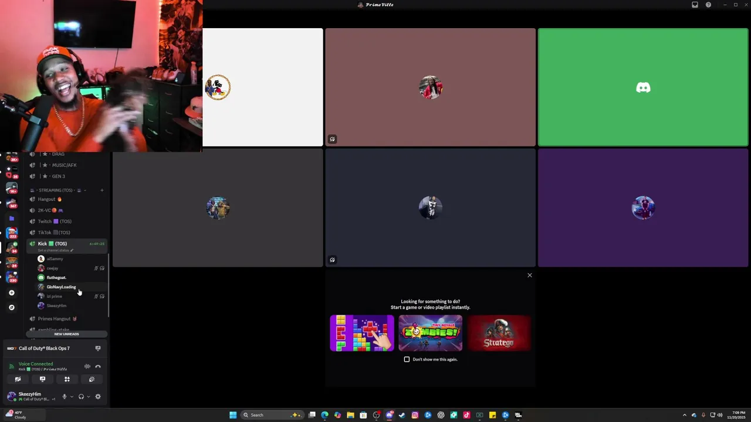Open the server folder icon in the server rail

11,218
